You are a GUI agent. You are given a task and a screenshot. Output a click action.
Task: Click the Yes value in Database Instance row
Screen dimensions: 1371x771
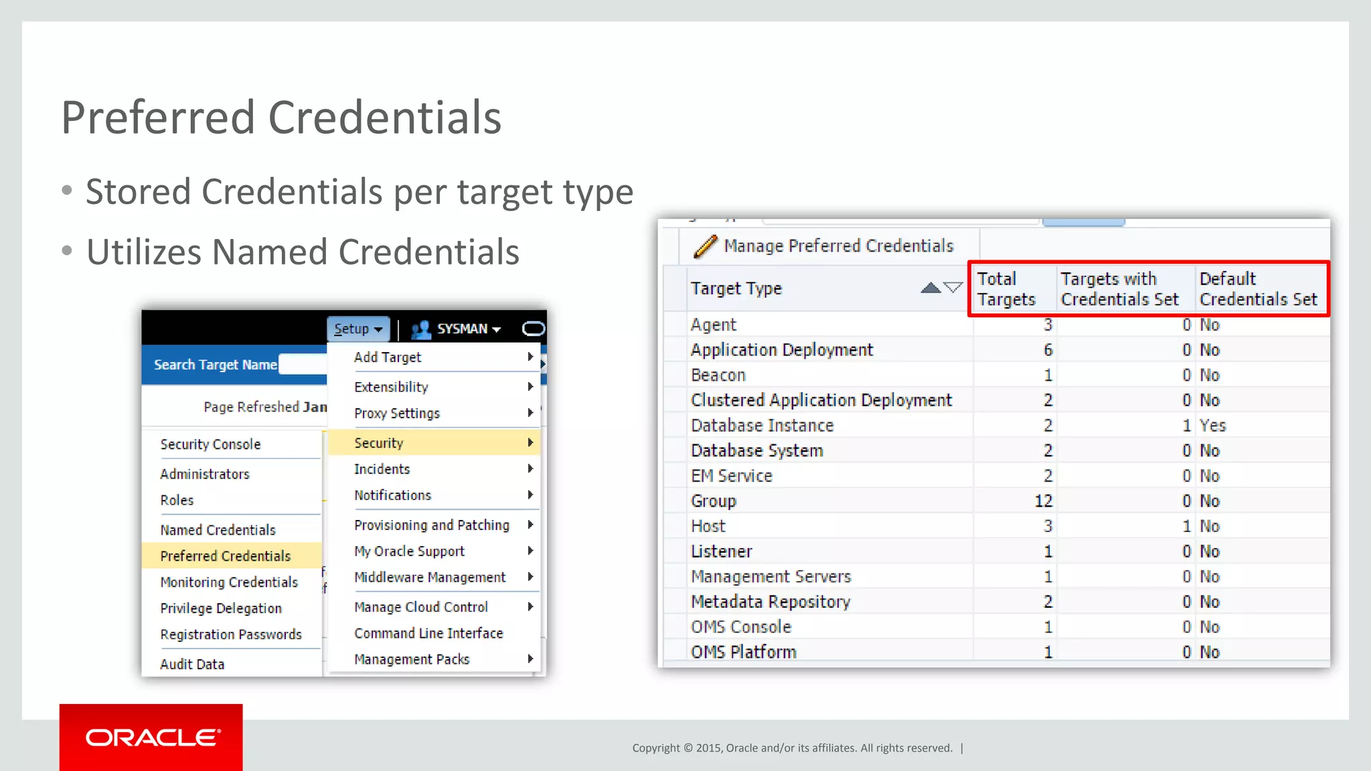tap(1212, 425)
